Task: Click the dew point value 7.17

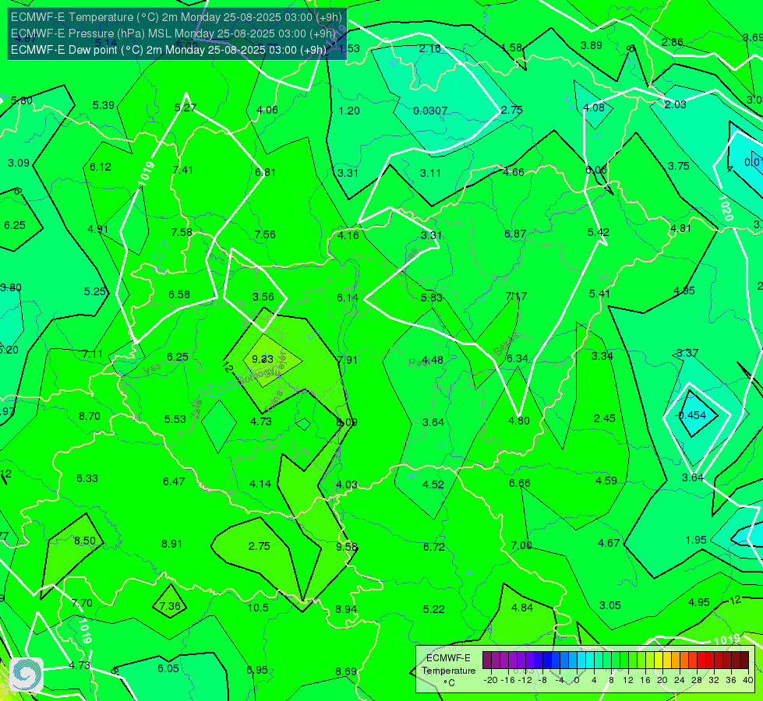Action: [516, 296]
